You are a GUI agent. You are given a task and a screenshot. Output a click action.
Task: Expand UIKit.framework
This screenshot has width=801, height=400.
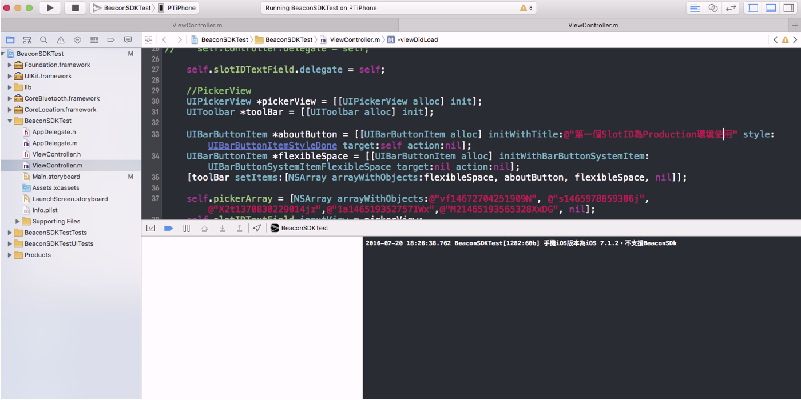[x=10, y=76]
